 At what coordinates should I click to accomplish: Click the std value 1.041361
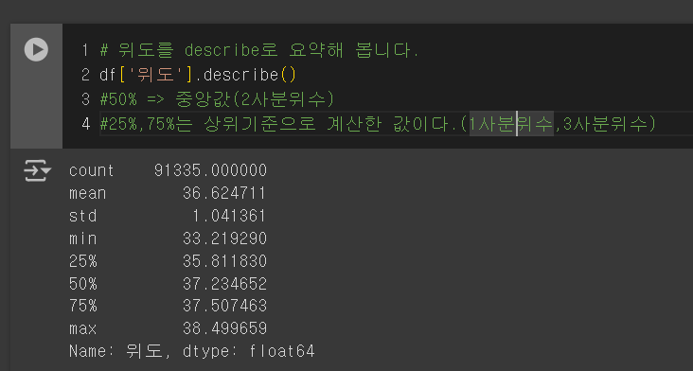tap(229, 216)
